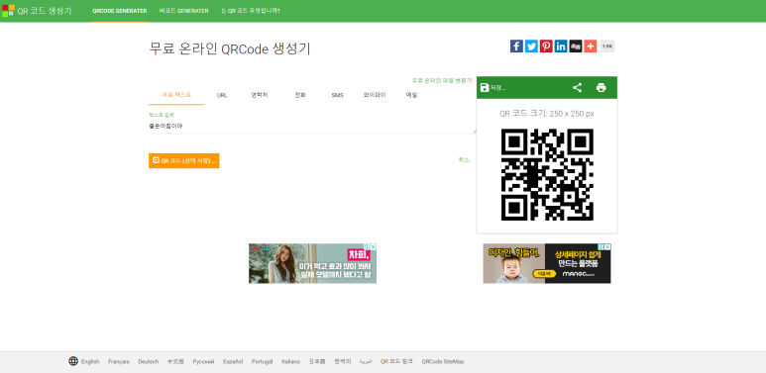Viewport: 766px width, 373px height.
Task: Open the QRCode SiteMap footer link
Action: [x=443, y=362]
